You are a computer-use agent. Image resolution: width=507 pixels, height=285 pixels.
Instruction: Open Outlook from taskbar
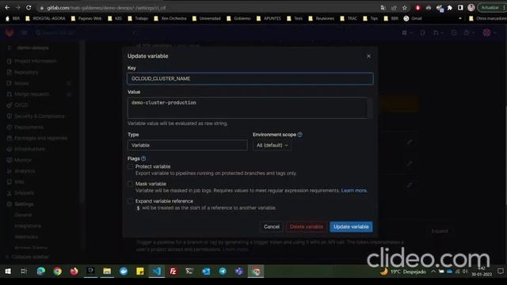tap(206, 271)
